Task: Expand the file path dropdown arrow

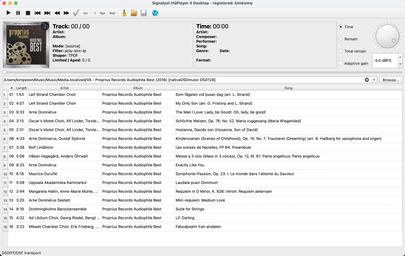Action: (x=374, y=80)
